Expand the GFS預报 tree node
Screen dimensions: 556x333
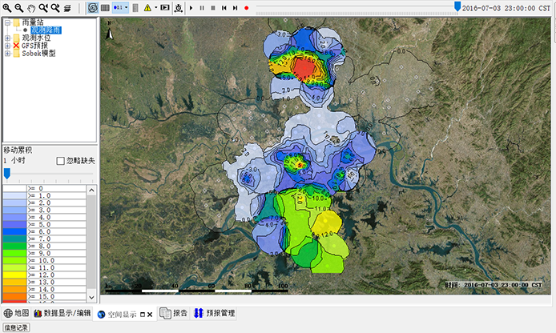point(7,46)
